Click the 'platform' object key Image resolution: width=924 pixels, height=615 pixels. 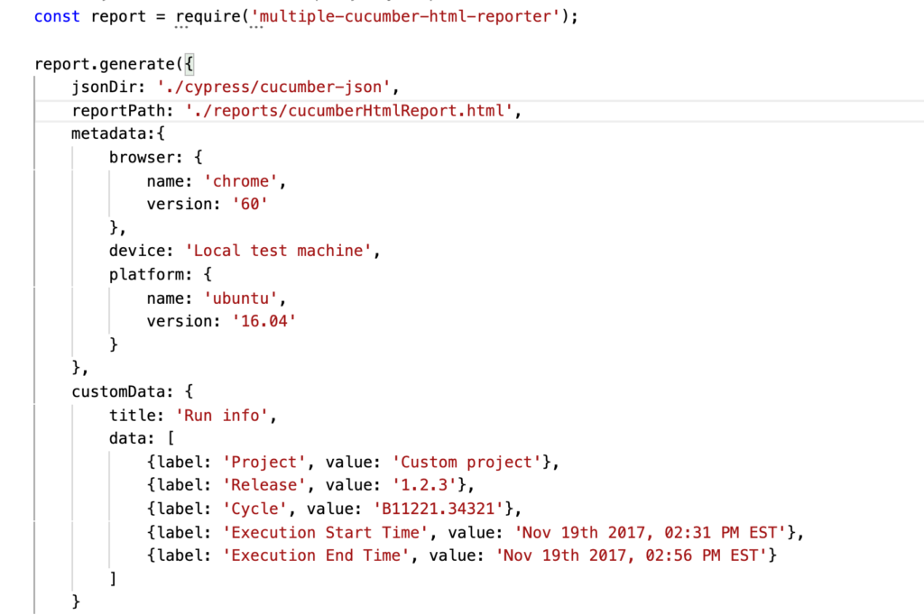pyautogui.click(x=146, y=274)
